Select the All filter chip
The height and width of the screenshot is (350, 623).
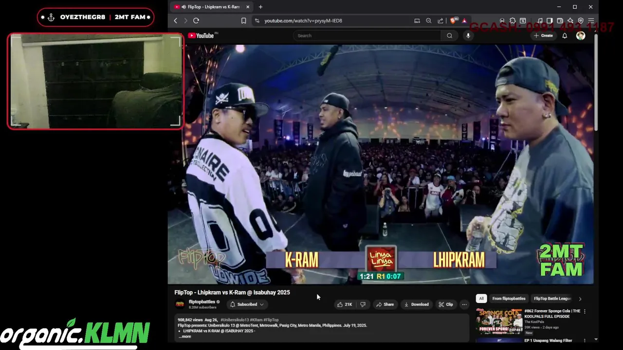pyautogui.click(x=481, y=298)
